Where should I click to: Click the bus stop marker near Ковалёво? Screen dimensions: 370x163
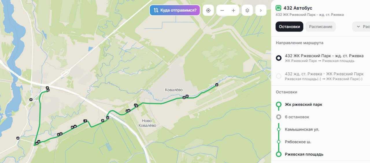click(187, 96)
